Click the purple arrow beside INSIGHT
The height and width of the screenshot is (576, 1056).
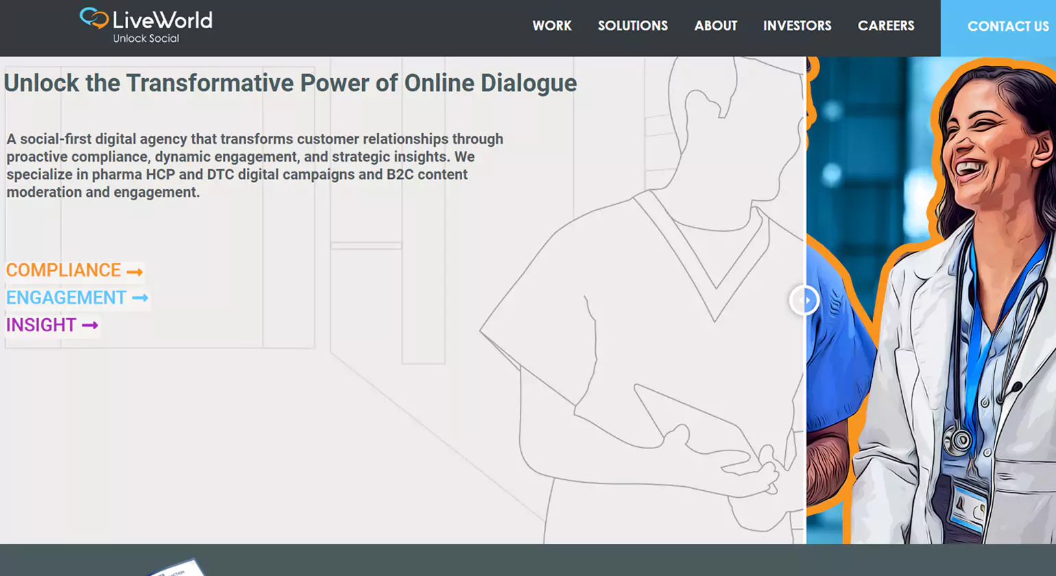90,326
